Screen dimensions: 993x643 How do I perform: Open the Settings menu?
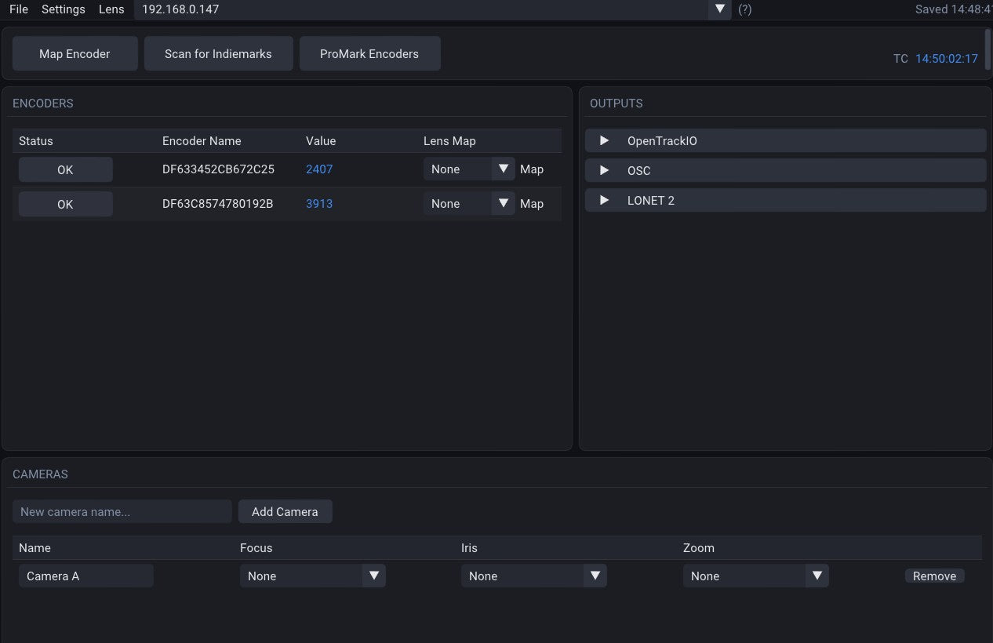coord(64,9)
